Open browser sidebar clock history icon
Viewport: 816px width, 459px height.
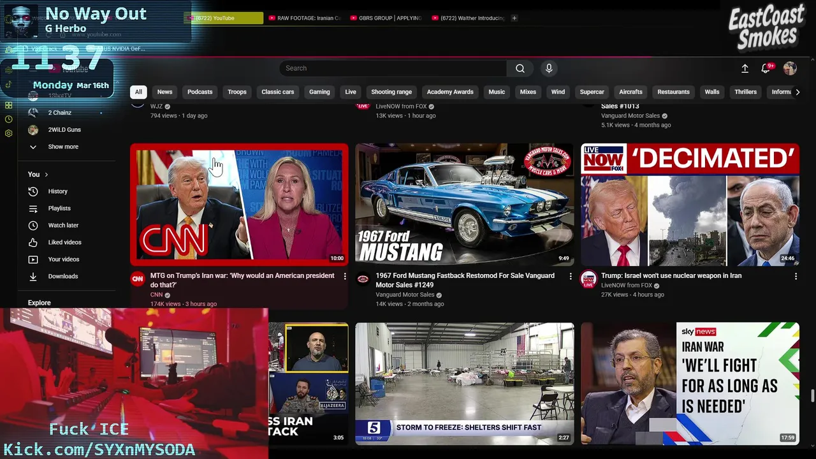(8, 119)
